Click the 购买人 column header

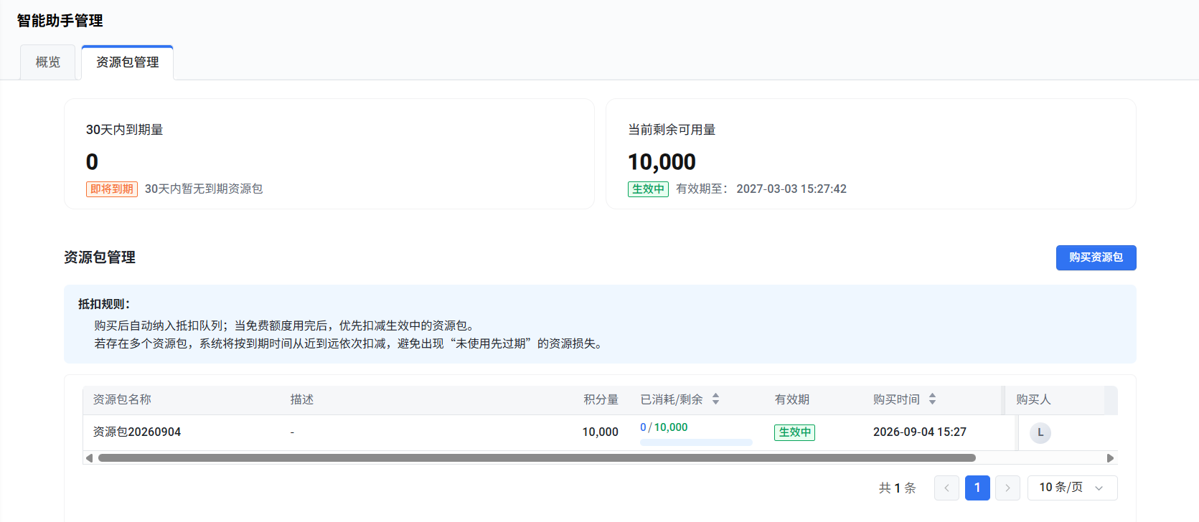point(1033,399)
